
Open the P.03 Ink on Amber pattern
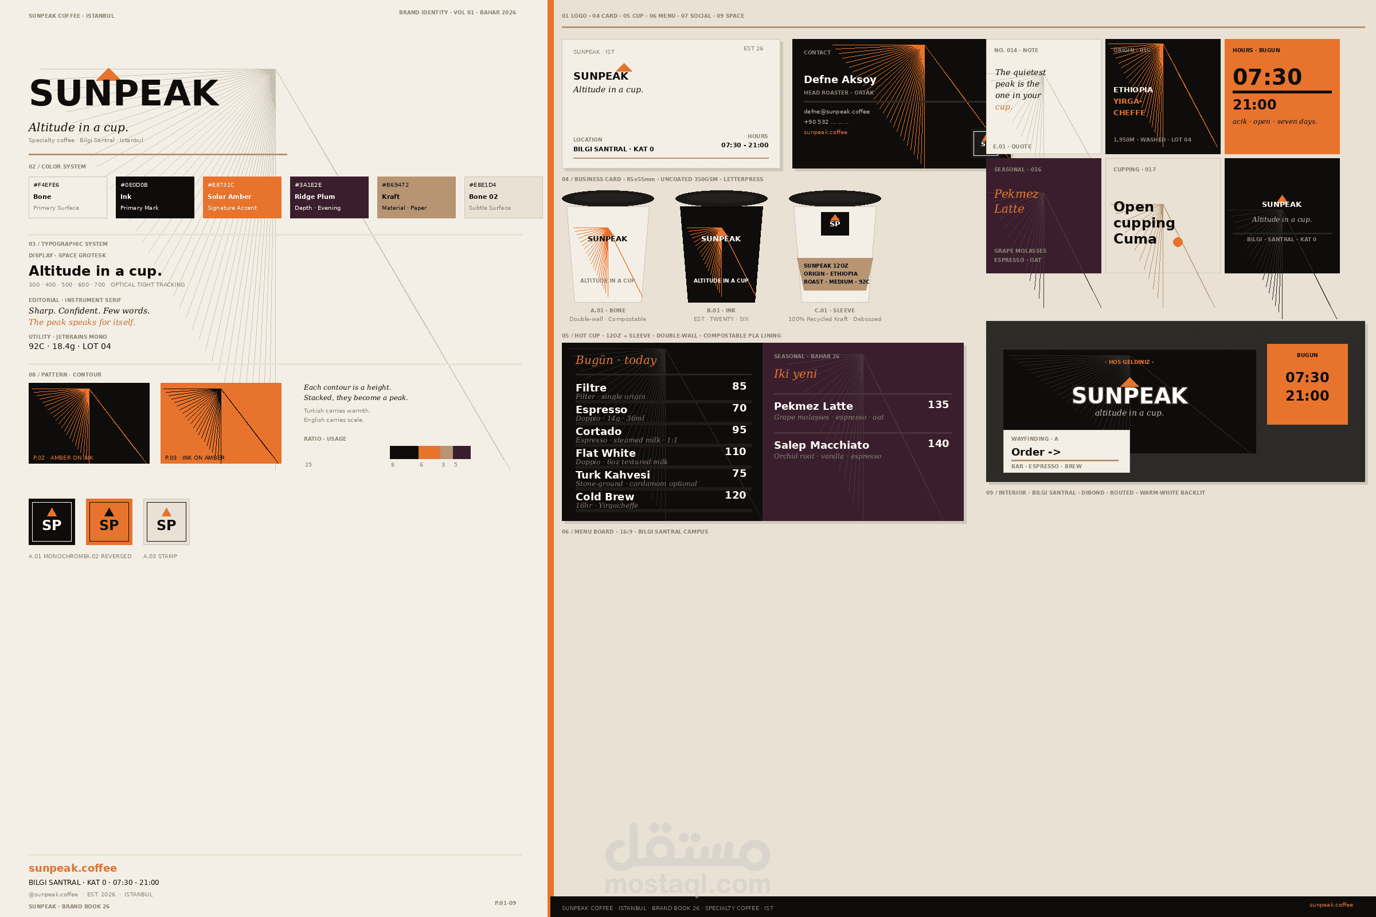coord(221,424)
